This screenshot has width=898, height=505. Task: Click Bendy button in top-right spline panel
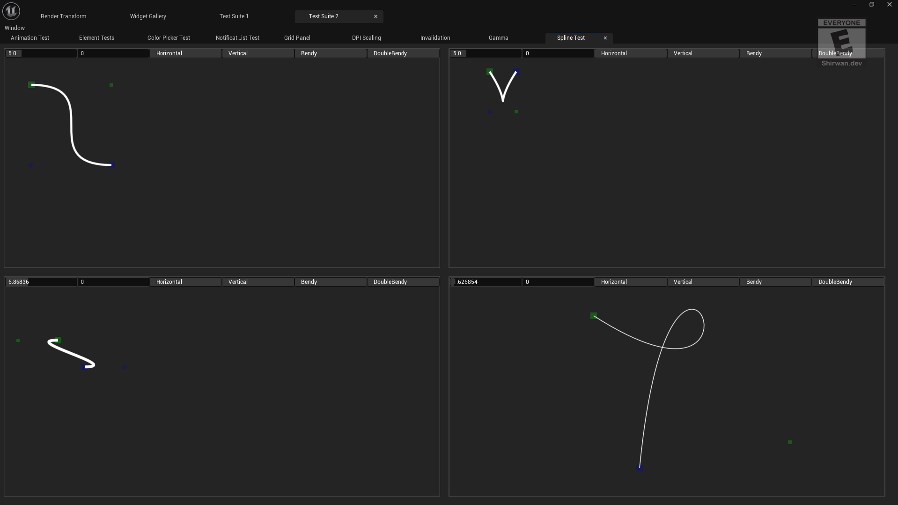[776, 53]
